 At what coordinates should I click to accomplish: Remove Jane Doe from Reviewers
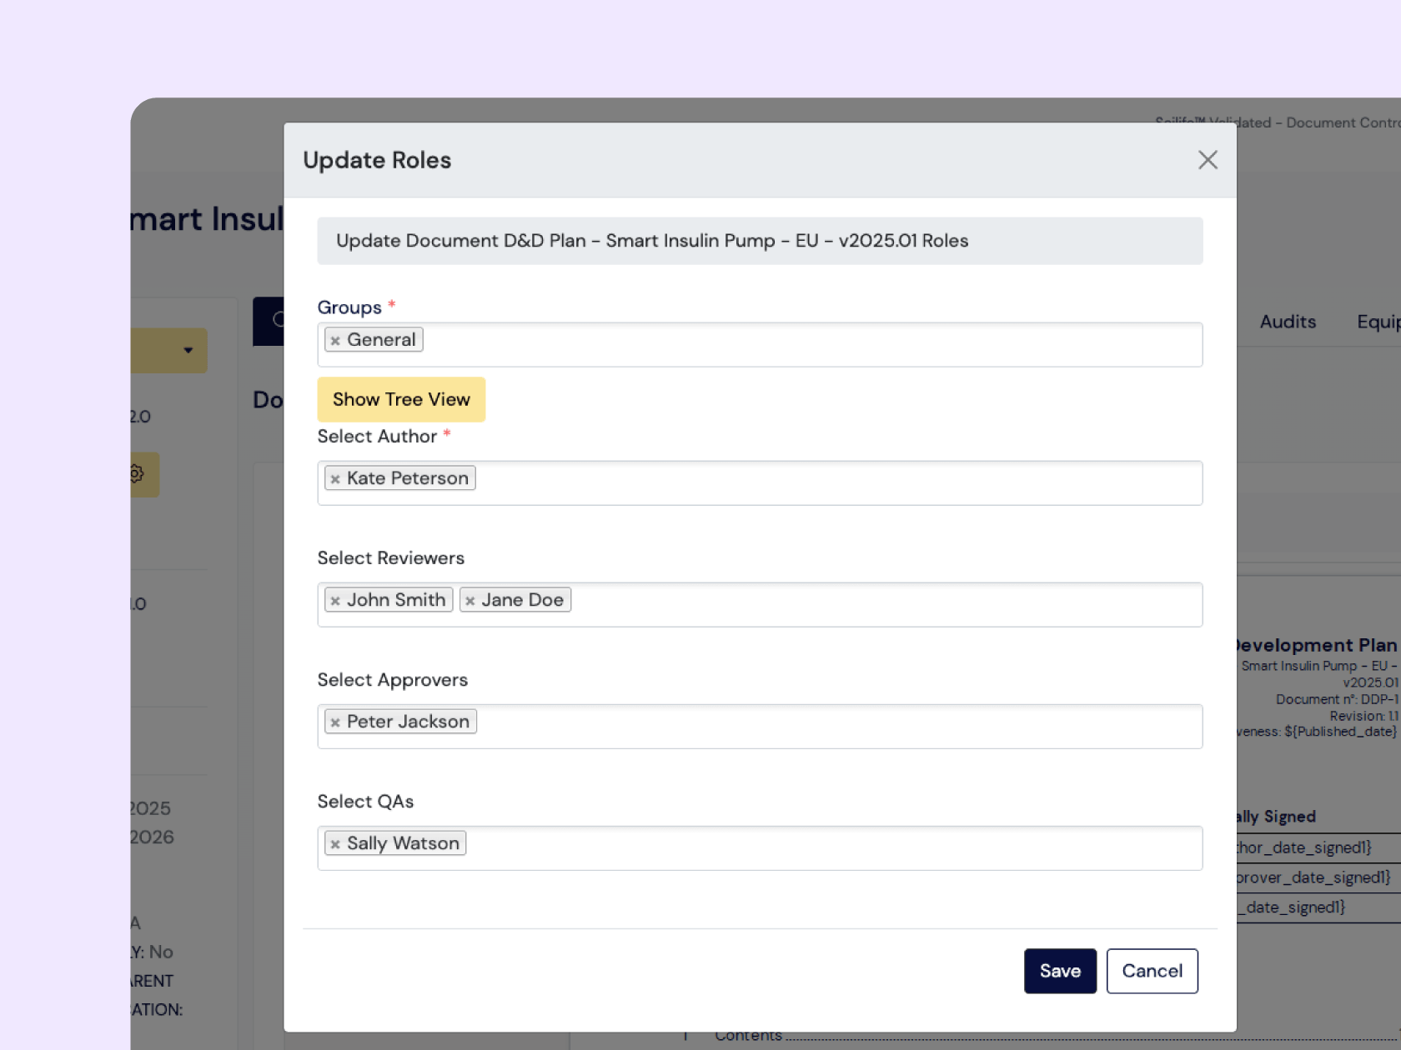[471, 599]
